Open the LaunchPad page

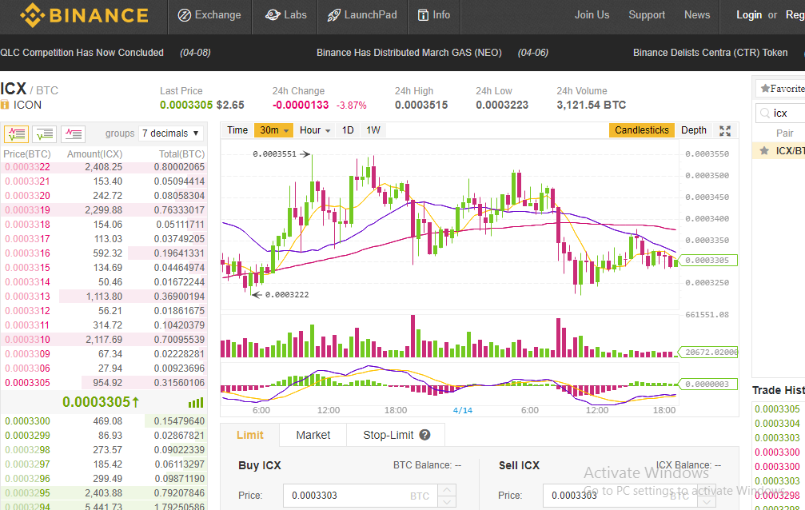(362, 15)
